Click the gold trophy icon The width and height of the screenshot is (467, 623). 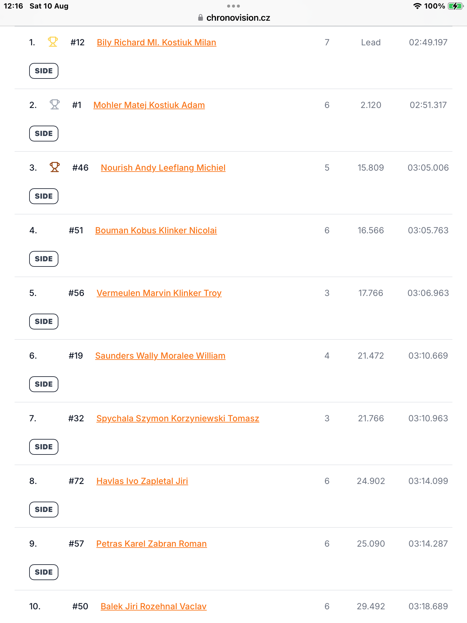[53, 42]
